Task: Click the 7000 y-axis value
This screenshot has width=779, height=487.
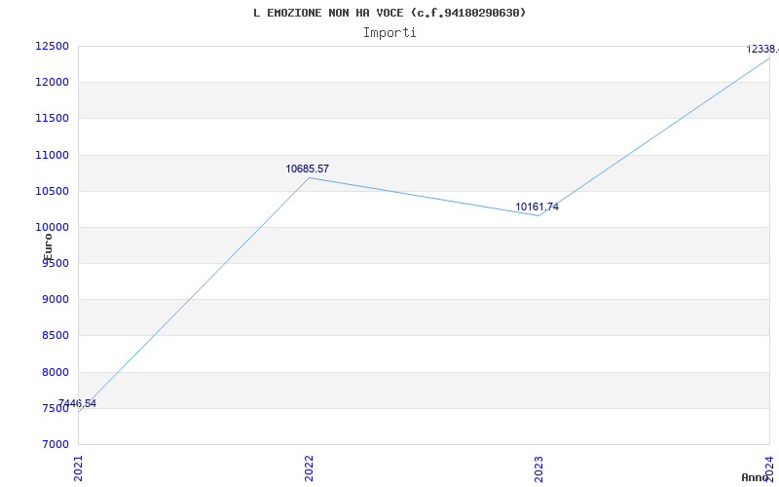Action: click(x=55, y=445)
